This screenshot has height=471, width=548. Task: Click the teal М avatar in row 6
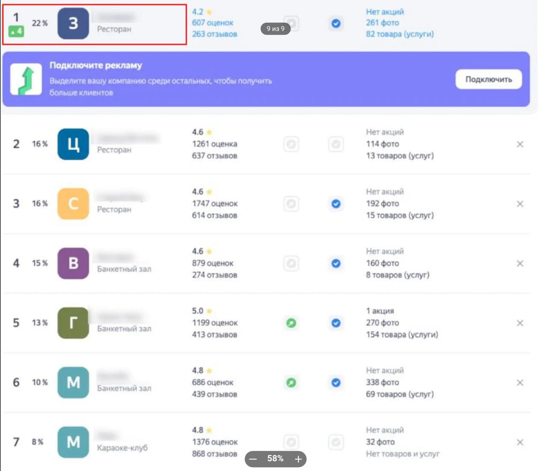tap(73, 382)
